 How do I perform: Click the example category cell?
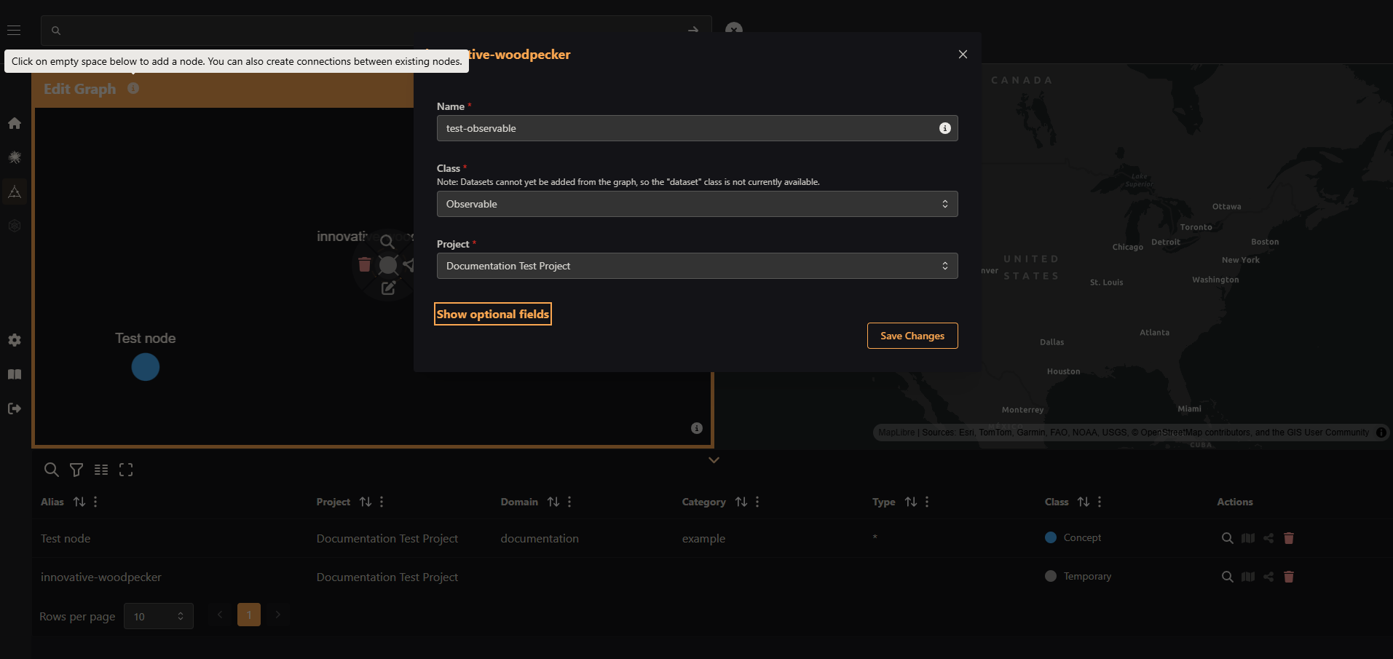point(703,539)
